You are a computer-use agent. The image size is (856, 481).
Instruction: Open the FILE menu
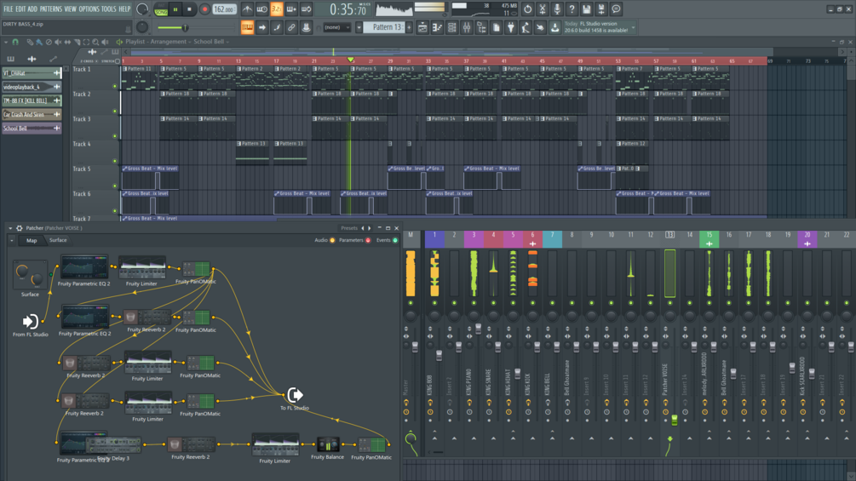9,9
